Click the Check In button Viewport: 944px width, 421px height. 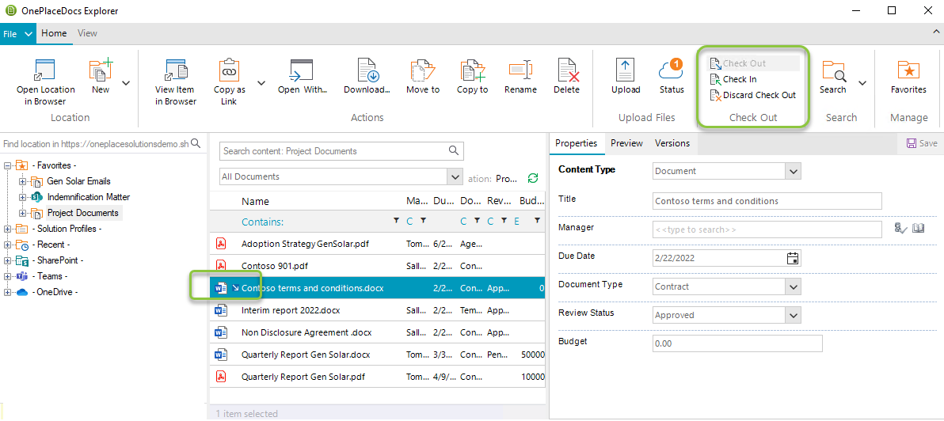(733, 79)
